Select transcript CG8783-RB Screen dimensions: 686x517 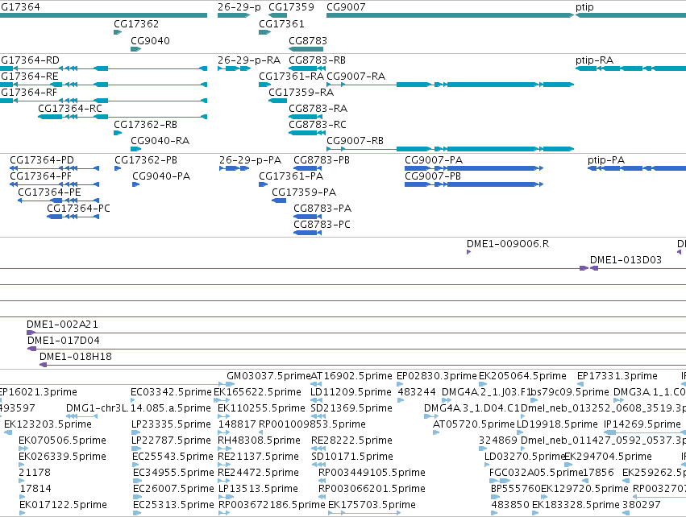click(x=306, y=68)
